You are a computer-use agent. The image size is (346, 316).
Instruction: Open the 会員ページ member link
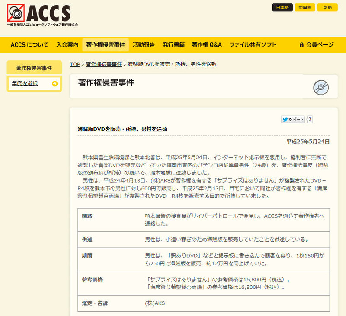click(x=320, y=45)
